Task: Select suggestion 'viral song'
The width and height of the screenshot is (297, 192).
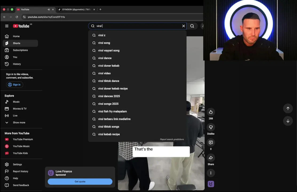Action: (x=137, y=43)
